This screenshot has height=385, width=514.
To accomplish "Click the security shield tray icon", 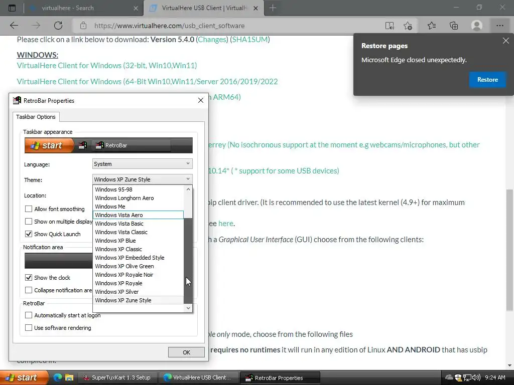I will click(458, 378).
